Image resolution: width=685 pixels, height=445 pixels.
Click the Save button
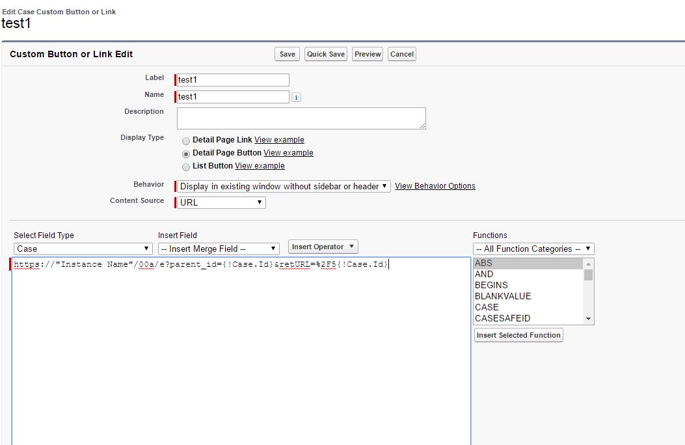pos(287,54)
